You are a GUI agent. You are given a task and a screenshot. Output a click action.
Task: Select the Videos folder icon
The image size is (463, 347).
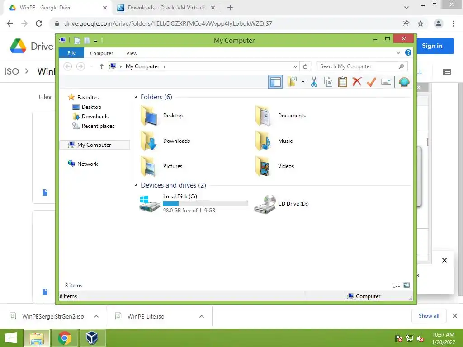pyautogui.click(x=263, y=166)
